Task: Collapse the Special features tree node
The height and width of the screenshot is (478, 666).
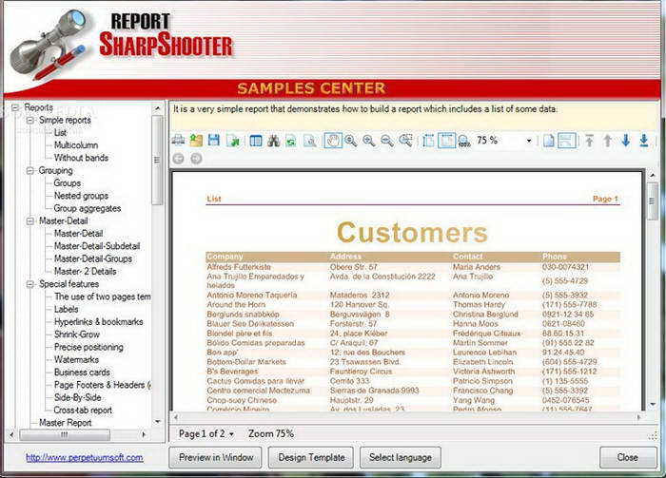Action: [30, 284]
